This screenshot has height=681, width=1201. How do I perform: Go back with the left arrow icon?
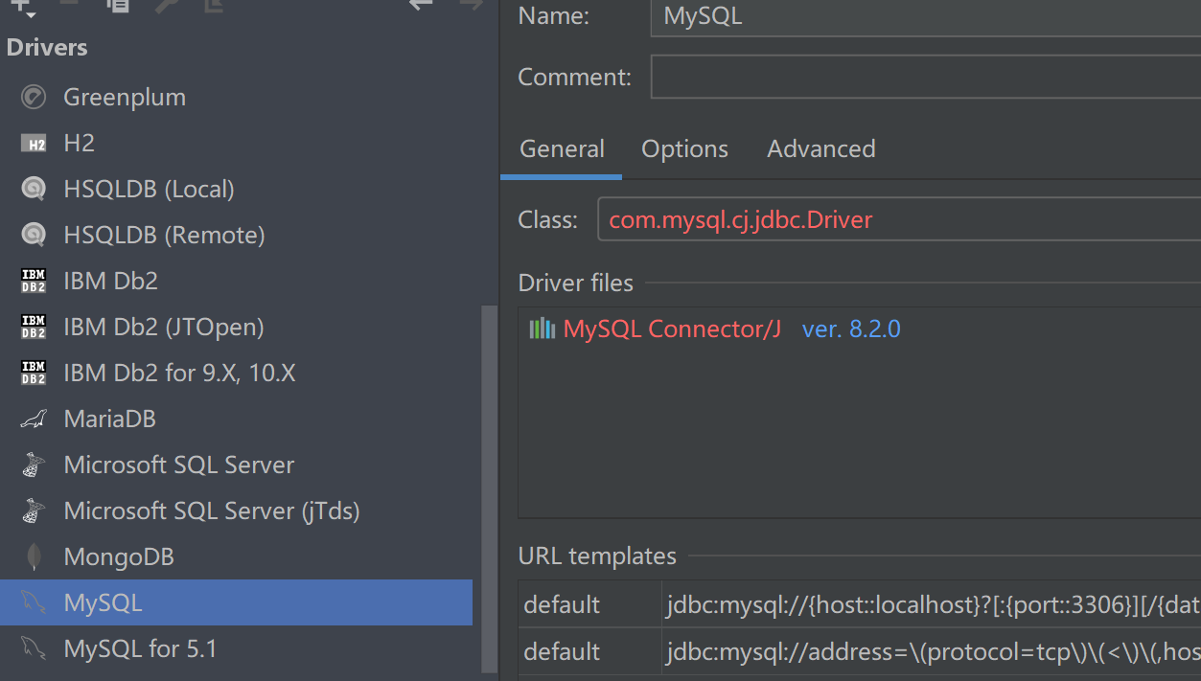420,5
